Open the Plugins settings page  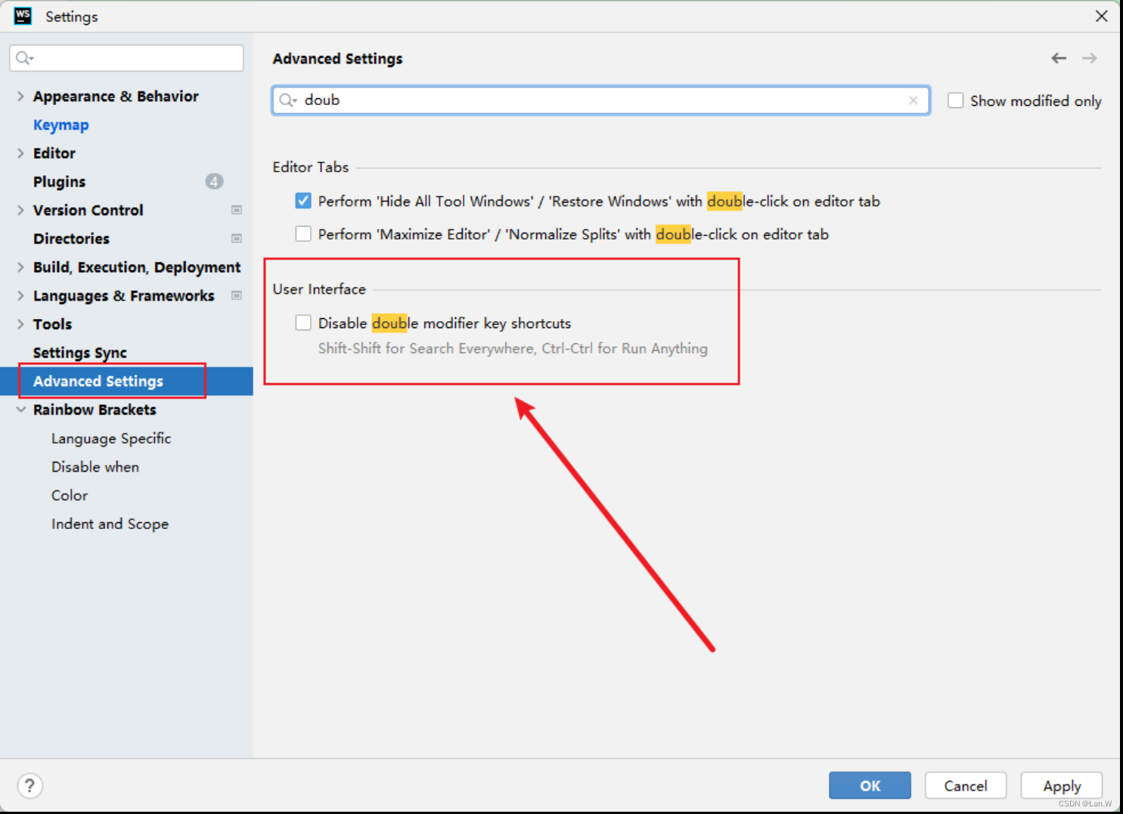pyautogui.click(x=59, y=181)
